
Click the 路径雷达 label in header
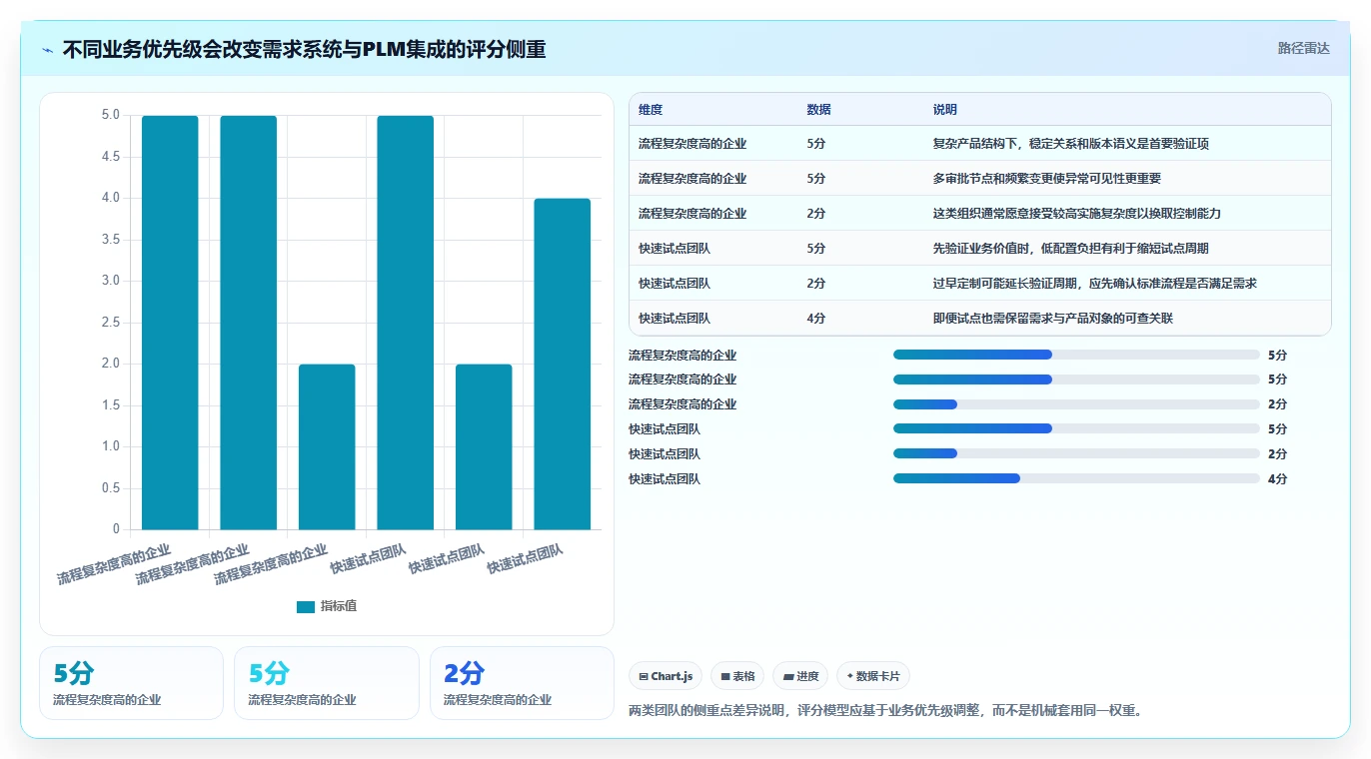tap(1303, 48)
